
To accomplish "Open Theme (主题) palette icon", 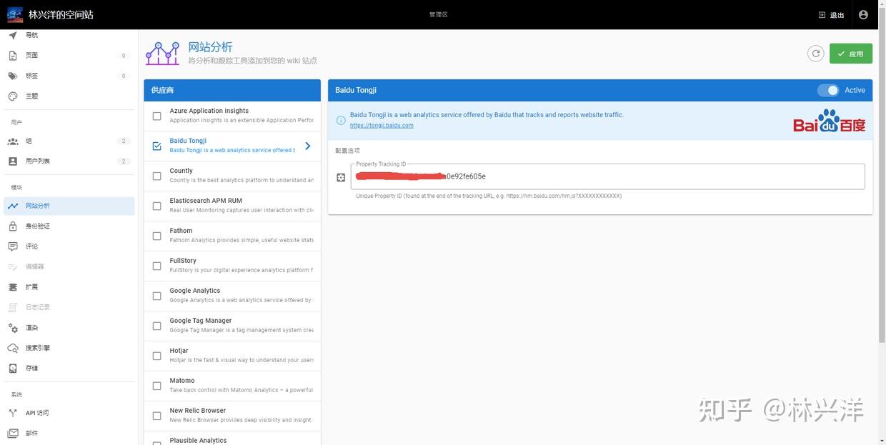I will pyautogui.click(x=12, y=96).
